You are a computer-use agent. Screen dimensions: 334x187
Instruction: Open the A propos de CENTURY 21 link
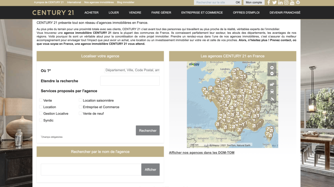(x=49, y=2)
